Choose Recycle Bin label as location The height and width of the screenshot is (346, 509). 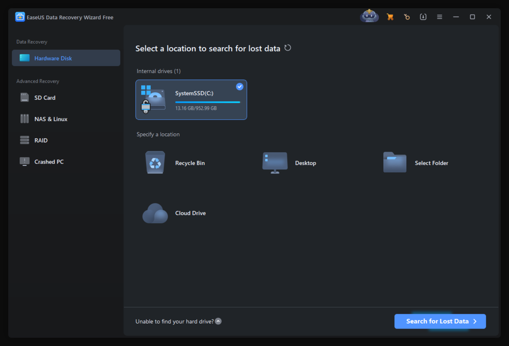[190, 163]
